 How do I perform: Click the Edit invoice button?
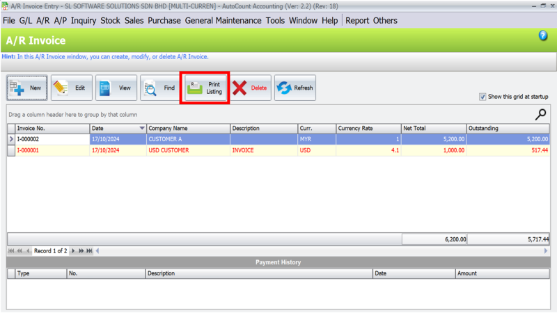click(x=72, y=88)
